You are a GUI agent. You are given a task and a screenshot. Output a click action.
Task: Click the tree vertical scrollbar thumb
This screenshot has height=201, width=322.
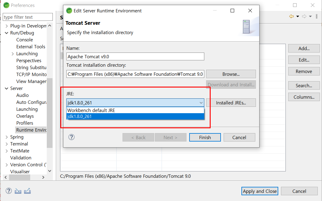[50, 113]
